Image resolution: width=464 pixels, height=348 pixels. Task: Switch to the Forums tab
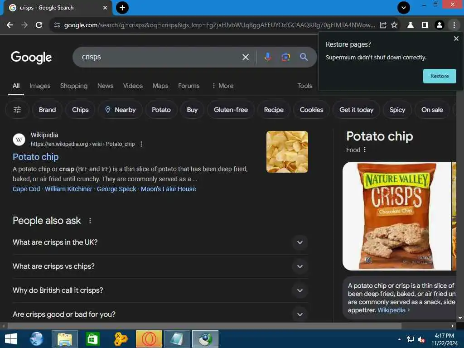tap(189, 86)
